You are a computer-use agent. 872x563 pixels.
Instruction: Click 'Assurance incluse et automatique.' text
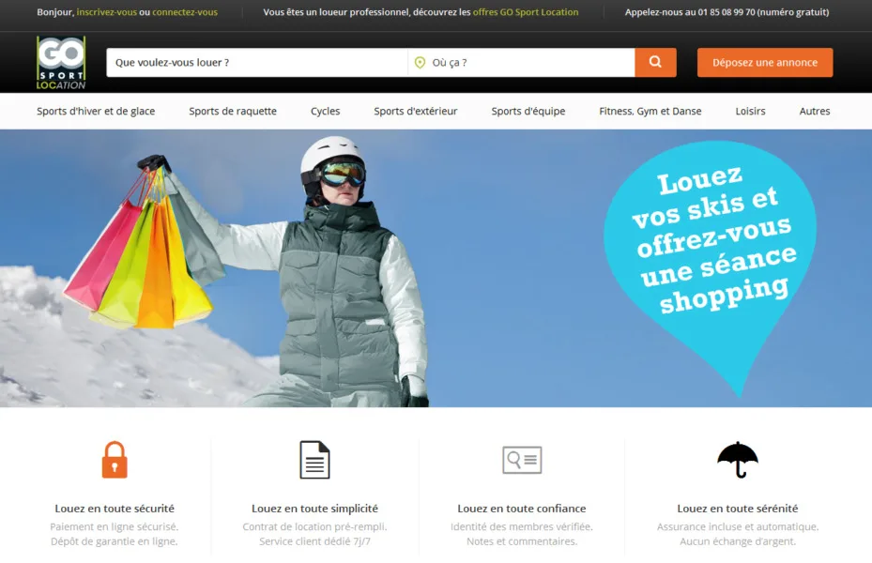(x=738, y=527)
